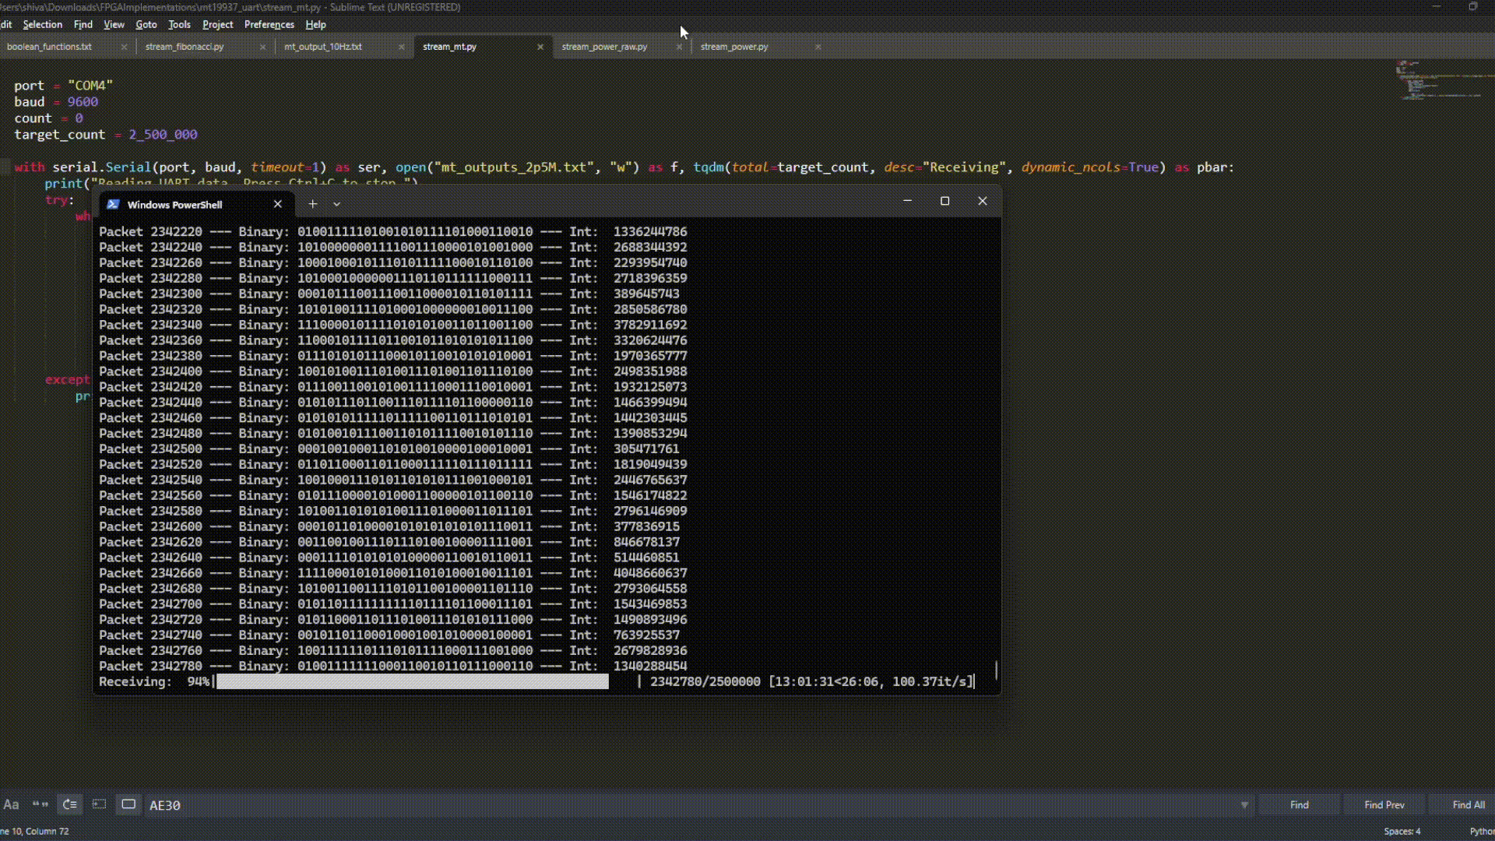The height and width of the screenshot is (841, 1495).
Task: Click the Find button
Action: pyautogui.click(x=1299, y=805)
